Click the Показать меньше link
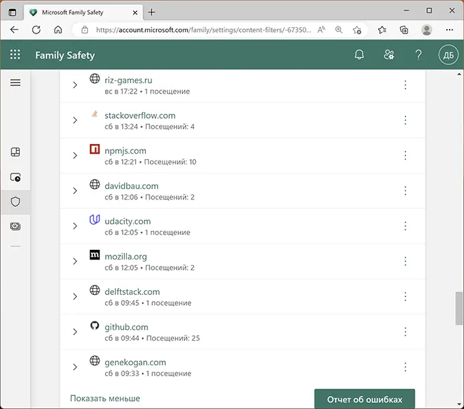Screen dimensions: 464x409 [105, 398]
